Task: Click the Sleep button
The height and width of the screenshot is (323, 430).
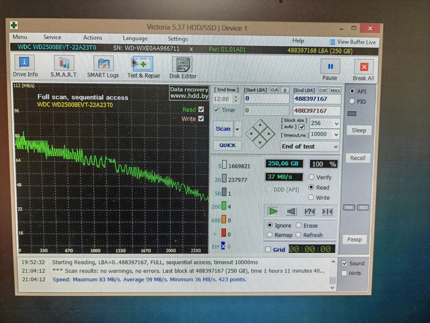Action: [359, 130]
